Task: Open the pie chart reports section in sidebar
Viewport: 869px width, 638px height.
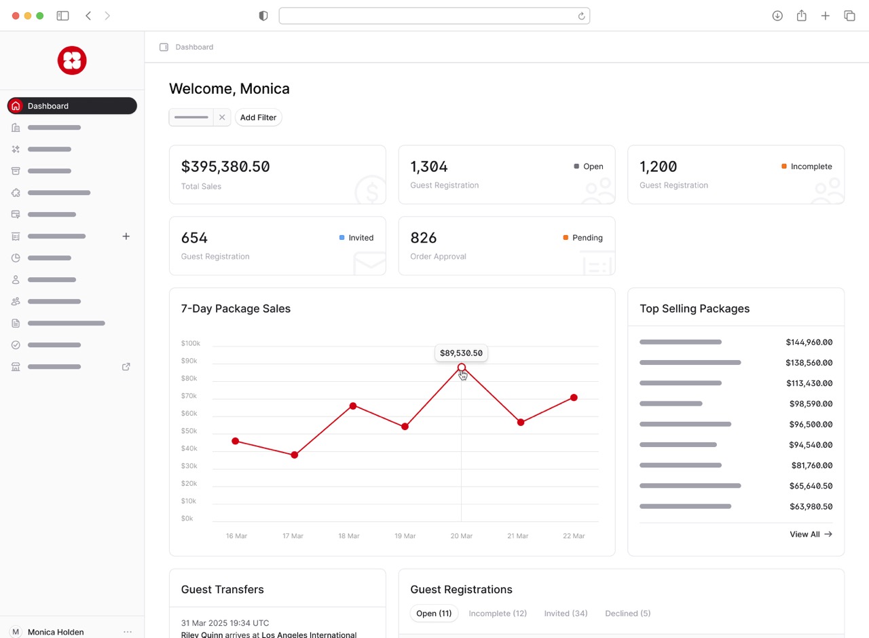Action: click(x=15, y=258)
